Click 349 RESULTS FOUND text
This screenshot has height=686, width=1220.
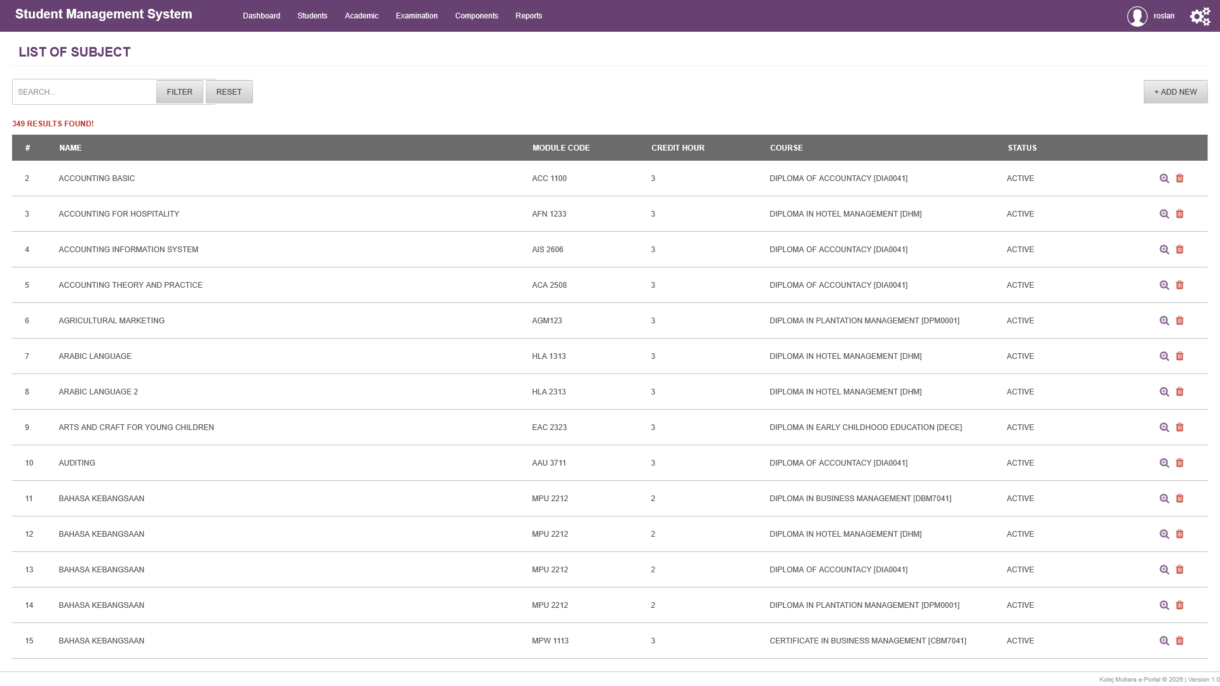53,124
